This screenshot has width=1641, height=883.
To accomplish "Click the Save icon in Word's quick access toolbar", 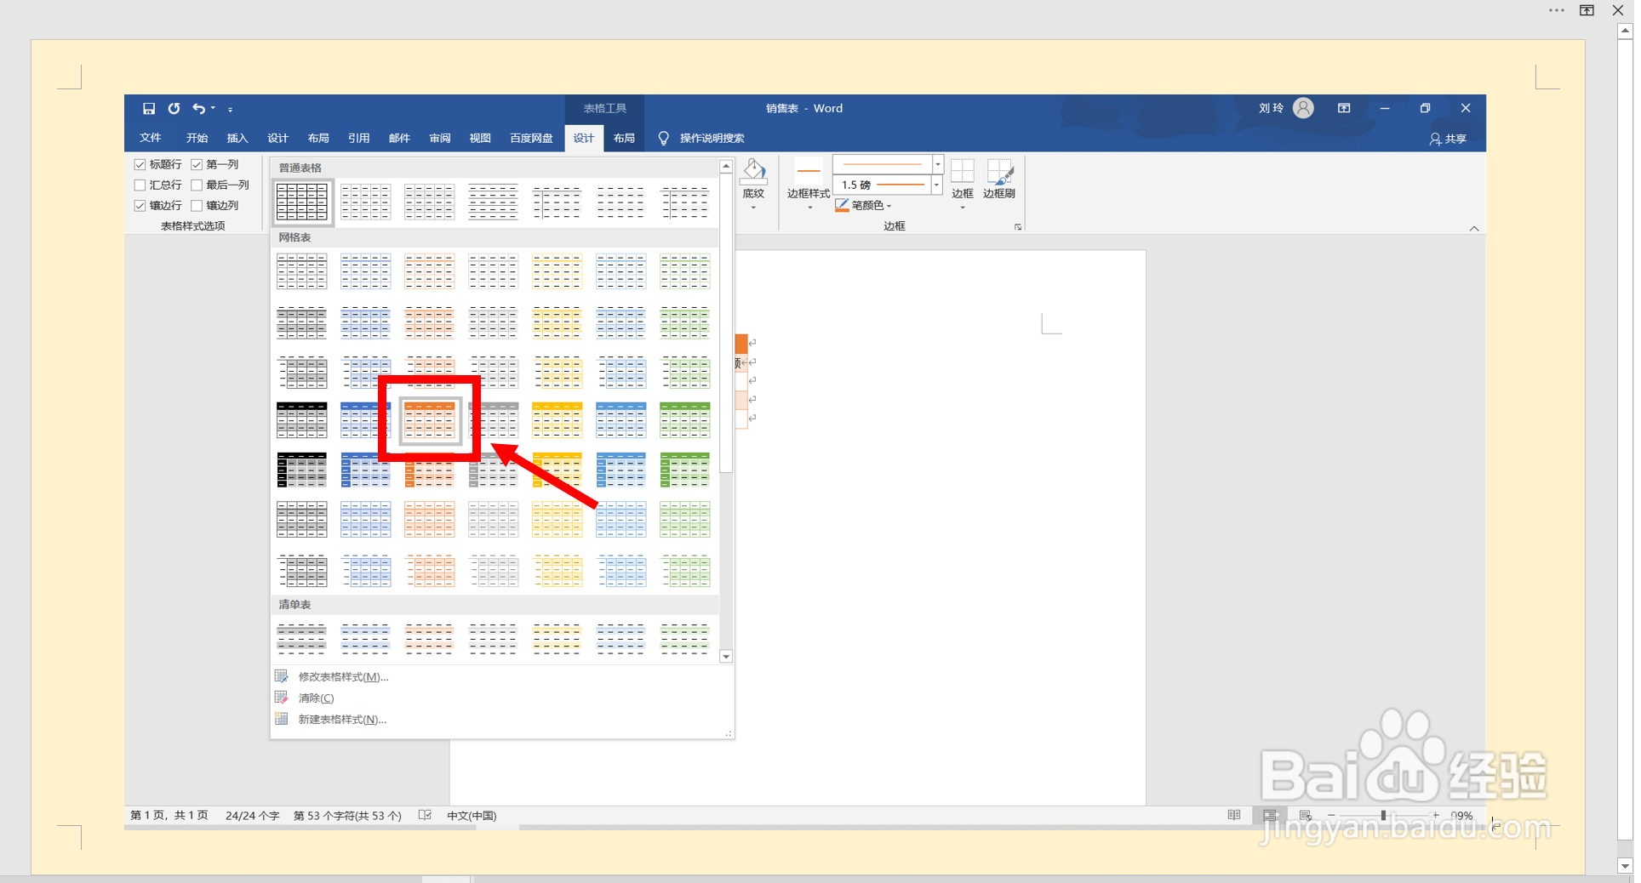I will click(x=149, y=108).
